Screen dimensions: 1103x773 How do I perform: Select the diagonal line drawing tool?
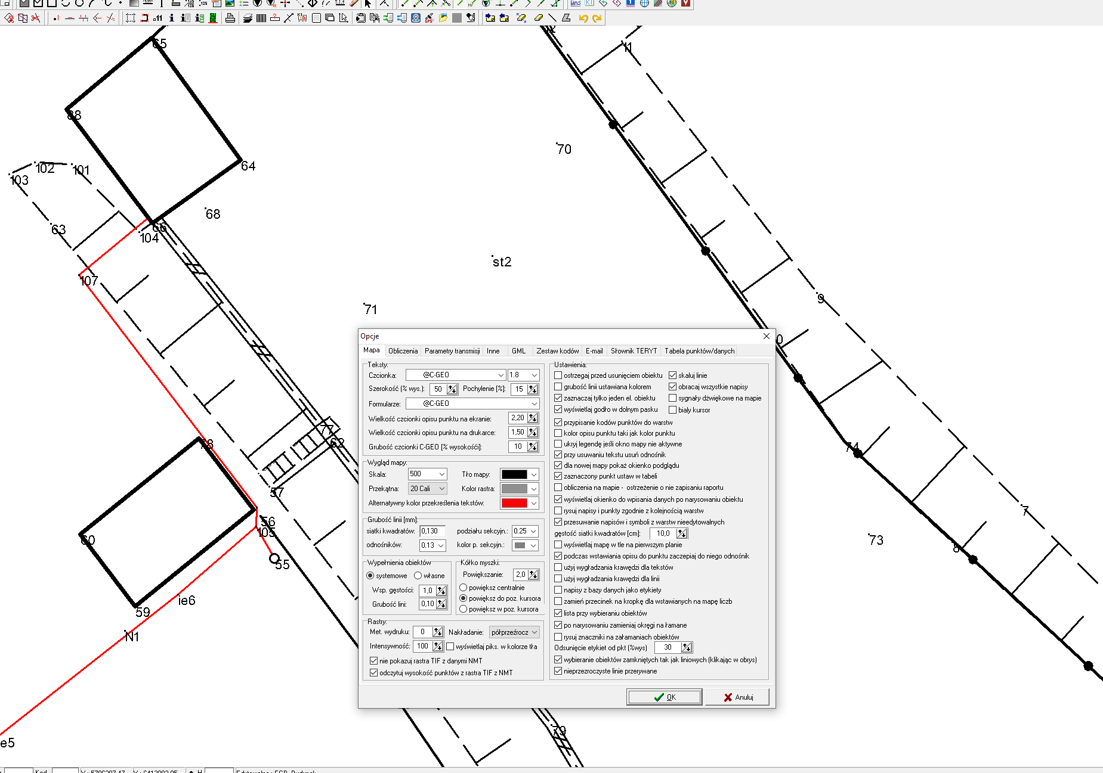click(552, 18)
